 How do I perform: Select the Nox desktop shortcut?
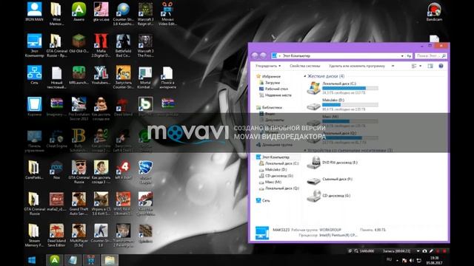click(x=56, y=170)
